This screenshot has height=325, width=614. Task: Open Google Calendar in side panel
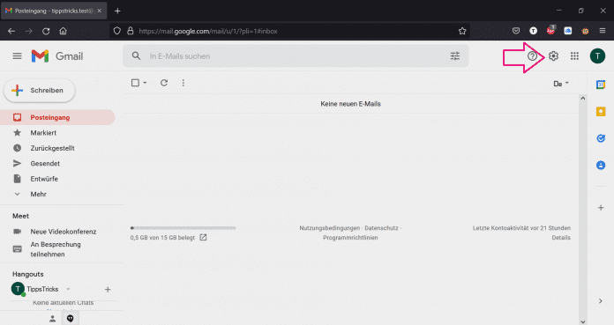[601, 85]
